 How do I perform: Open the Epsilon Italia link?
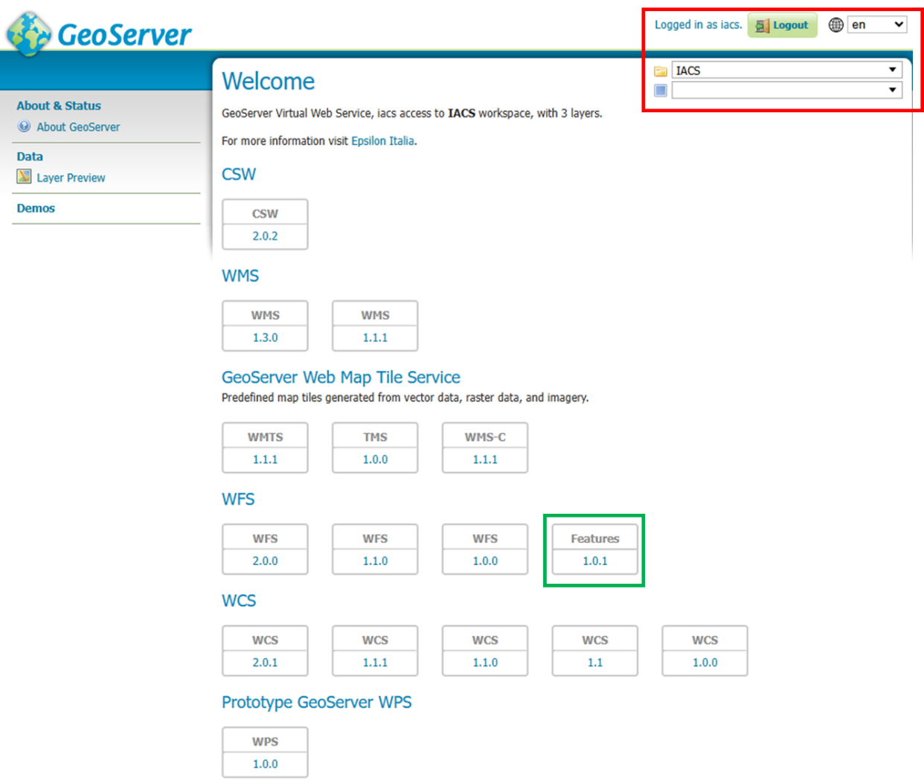point(382,141)
